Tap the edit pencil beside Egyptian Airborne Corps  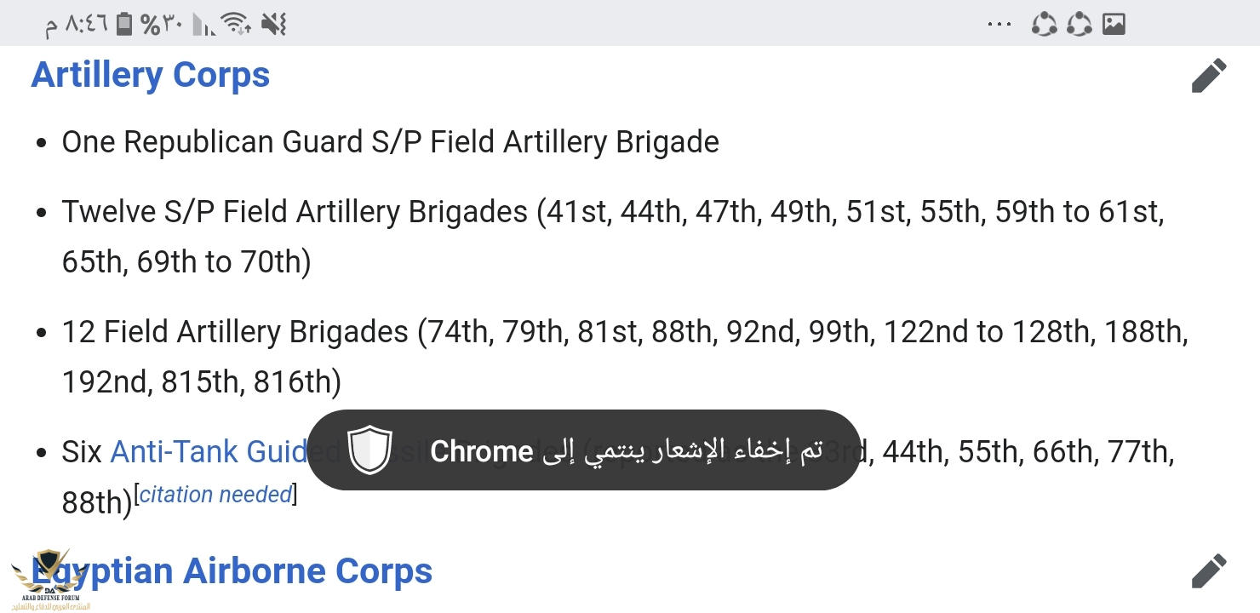click(1209, 570)
